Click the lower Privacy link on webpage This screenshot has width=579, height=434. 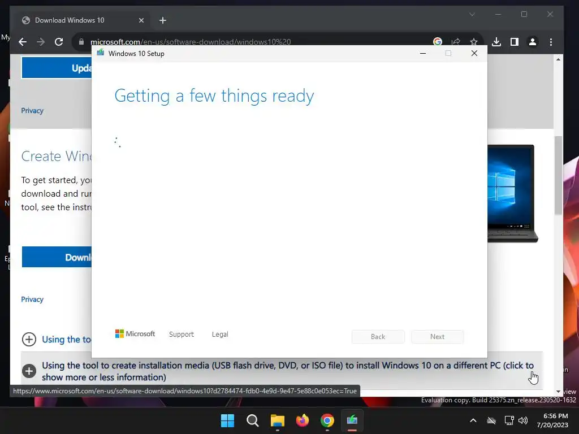32,300
